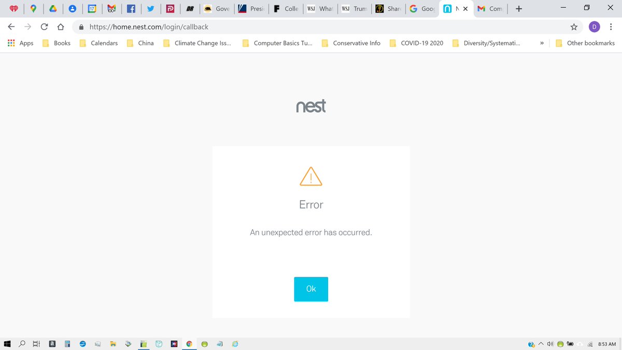Image resolution: width=622 pixels, height=350 pixels.
Task: Open a new browser tab
Action: coord(519,9)
